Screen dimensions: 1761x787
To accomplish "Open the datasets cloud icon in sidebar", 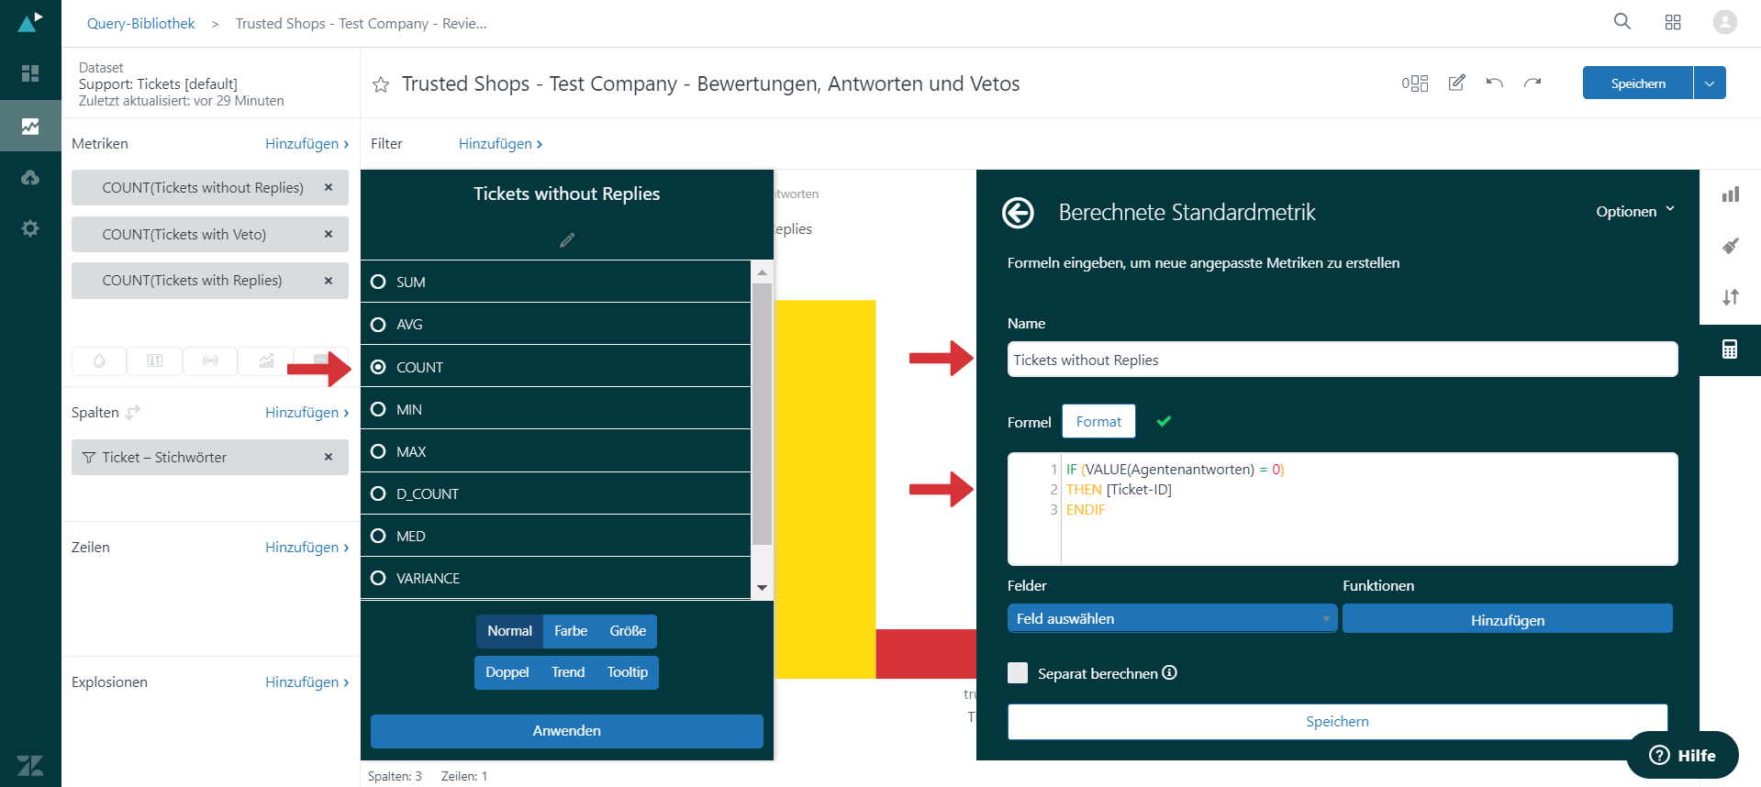I will click(30, 177).
